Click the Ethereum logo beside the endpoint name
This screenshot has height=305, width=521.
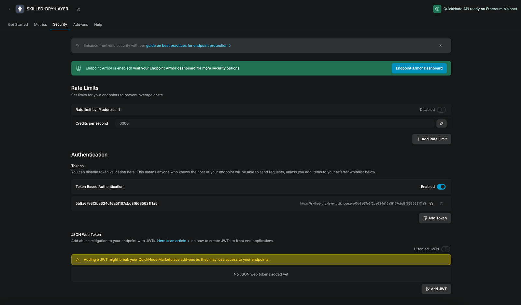pos(20,9)
